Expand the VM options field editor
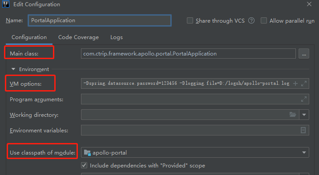 point(304,84)
